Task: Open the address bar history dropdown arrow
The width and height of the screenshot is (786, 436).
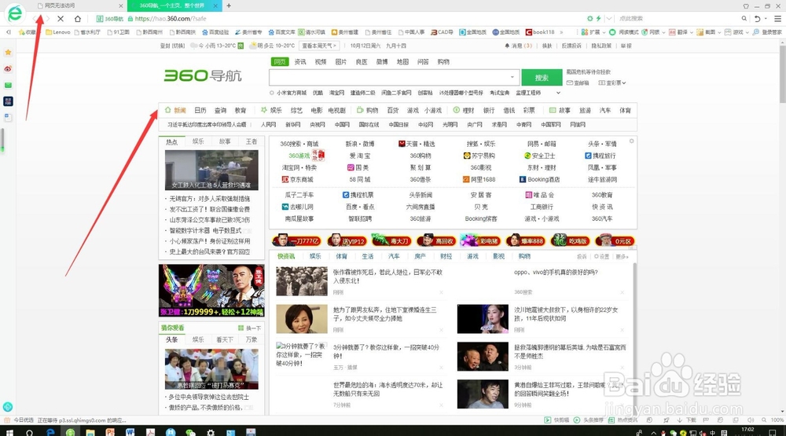Action: (609, 19)
